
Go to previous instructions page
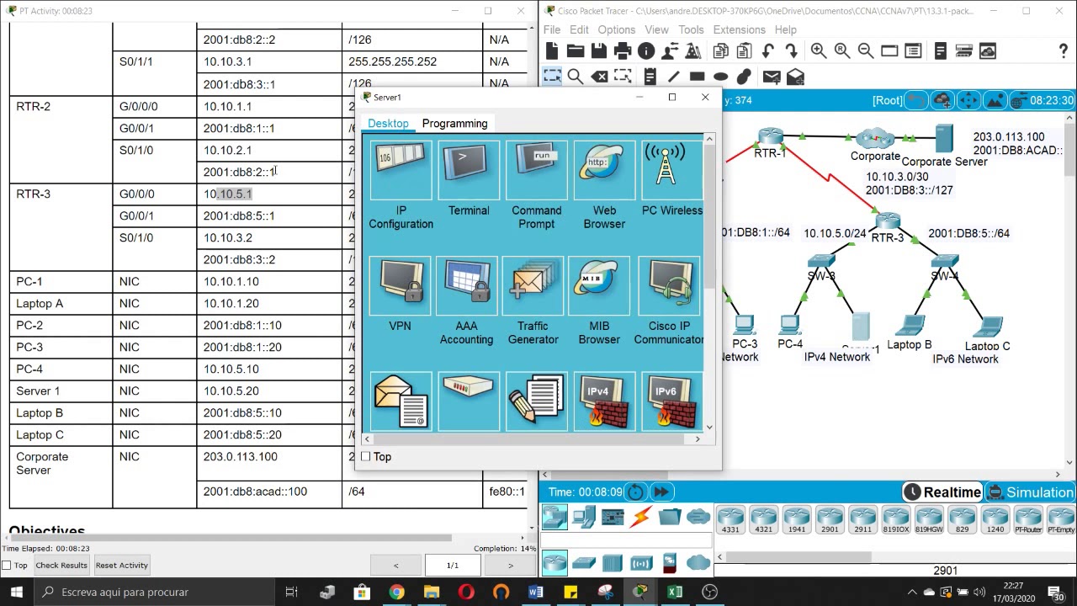pos(395,566)
